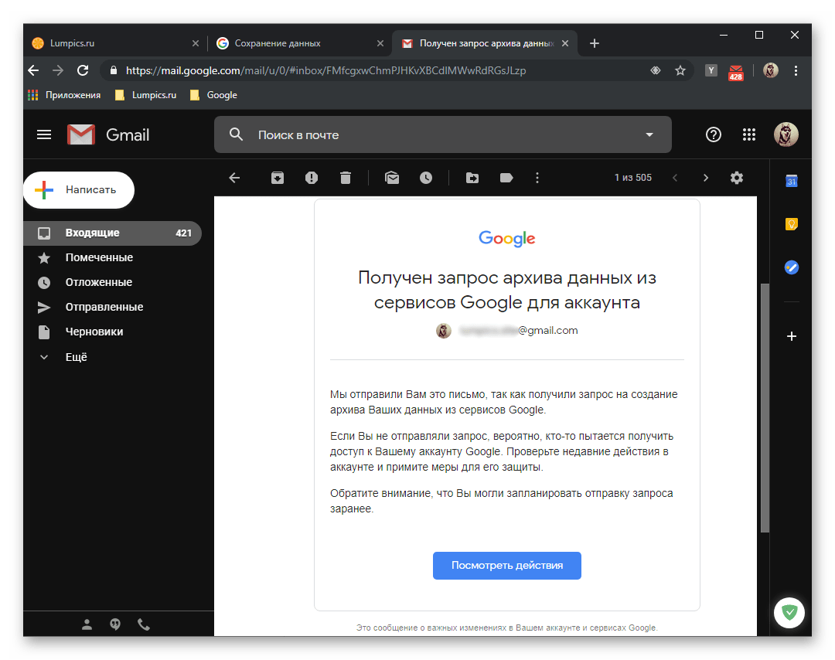The width and height of the screenshot is (835, 660).
Task: Open the Lumpics.ru bookmark folder
Action: [146, 95]
